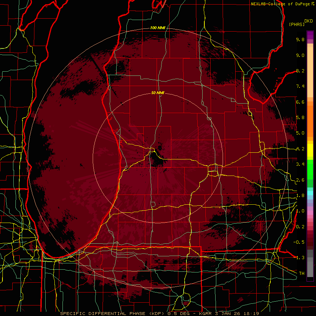Click the "2.6" legend value
Screen dimensions: 316x316
click(300, 180)
